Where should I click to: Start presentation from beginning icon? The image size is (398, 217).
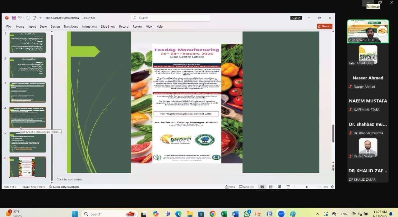[34, 18]
